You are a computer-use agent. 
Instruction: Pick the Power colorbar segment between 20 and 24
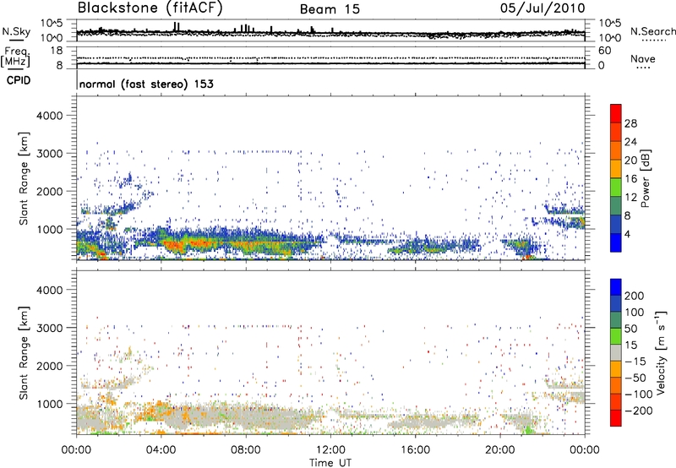pyautogui.click(x=616, y=150)
